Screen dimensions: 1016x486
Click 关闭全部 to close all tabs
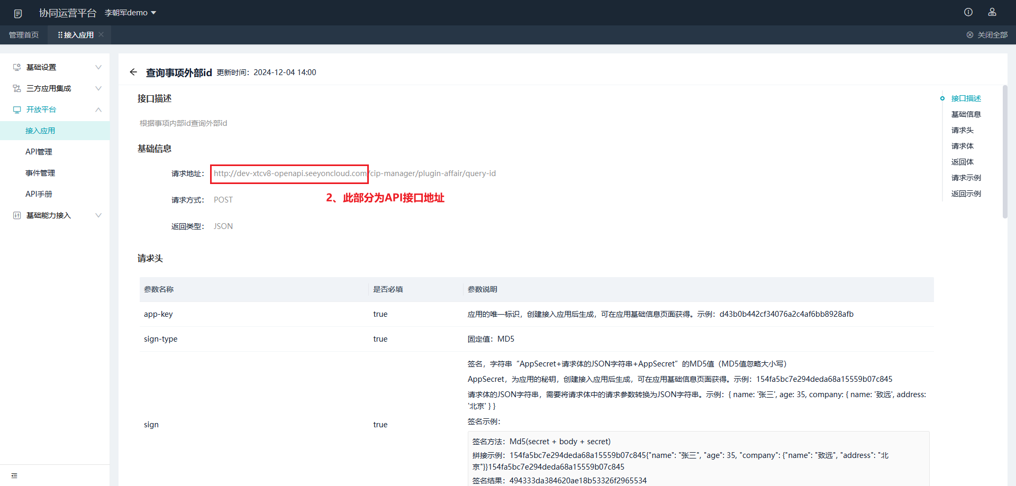coord(987,35)
